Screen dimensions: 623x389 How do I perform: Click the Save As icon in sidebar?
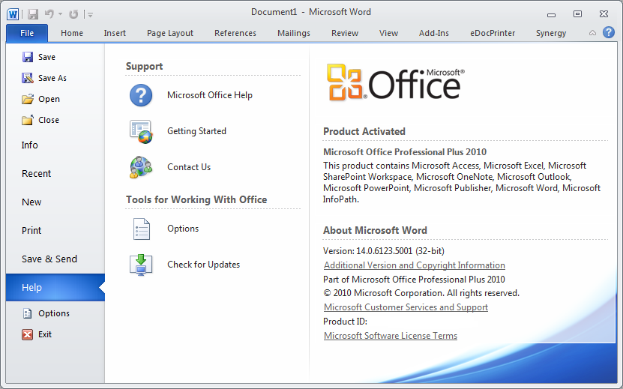click(28, 78)
